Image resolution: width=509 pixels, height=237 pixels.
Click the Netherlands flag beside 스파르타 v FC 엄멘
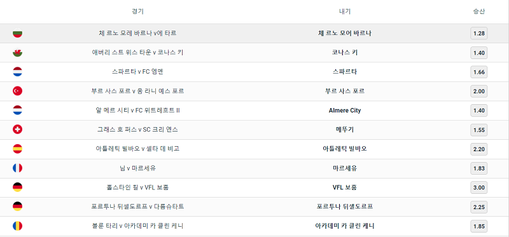tap(17, 72)
